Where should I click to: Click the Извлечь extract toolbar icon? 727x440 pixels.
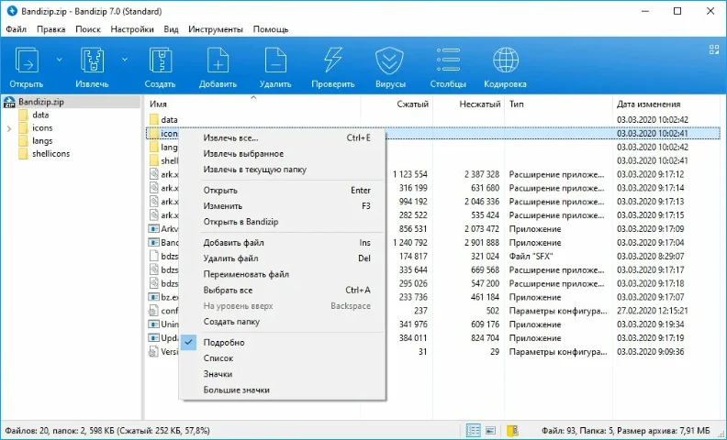click(93, 60)
